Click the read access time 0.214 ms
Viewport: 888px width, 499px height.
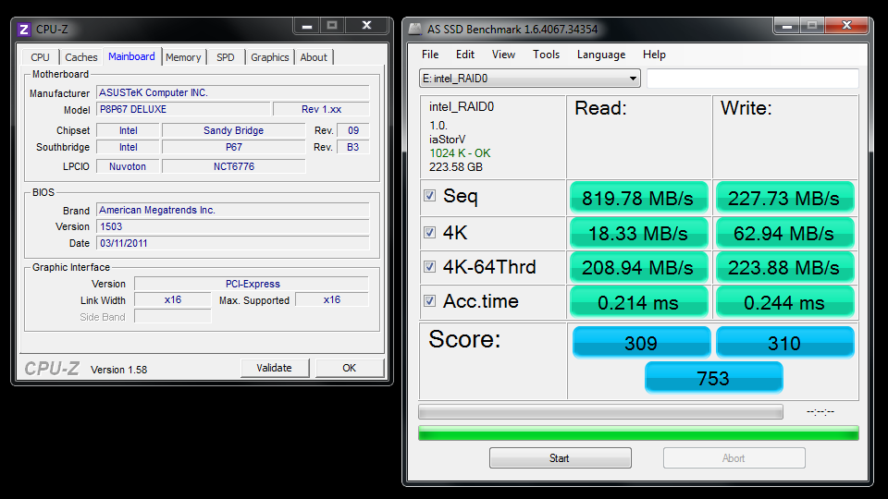point(638,302)
